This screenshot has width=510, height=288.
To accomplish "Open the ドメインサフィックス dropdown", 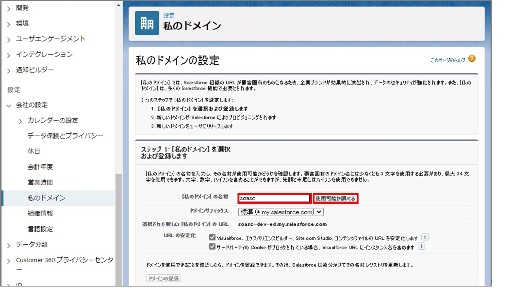I will 281,212.
